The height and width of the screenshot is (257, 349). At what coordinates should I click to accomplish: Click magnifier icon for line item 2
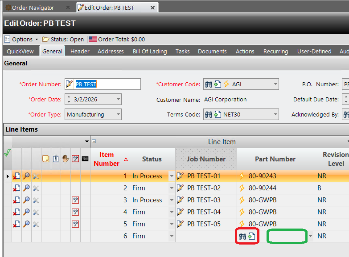(26, 188)
